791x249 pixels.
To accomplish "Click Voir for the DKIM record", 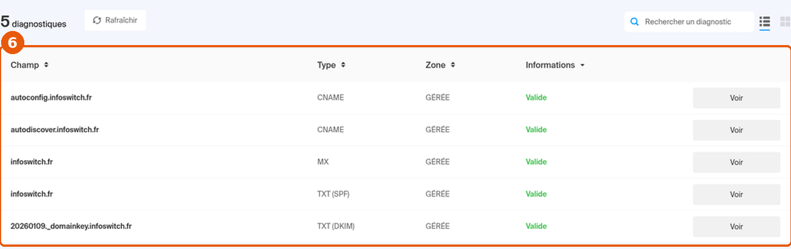I will click(x=736, y=226).
